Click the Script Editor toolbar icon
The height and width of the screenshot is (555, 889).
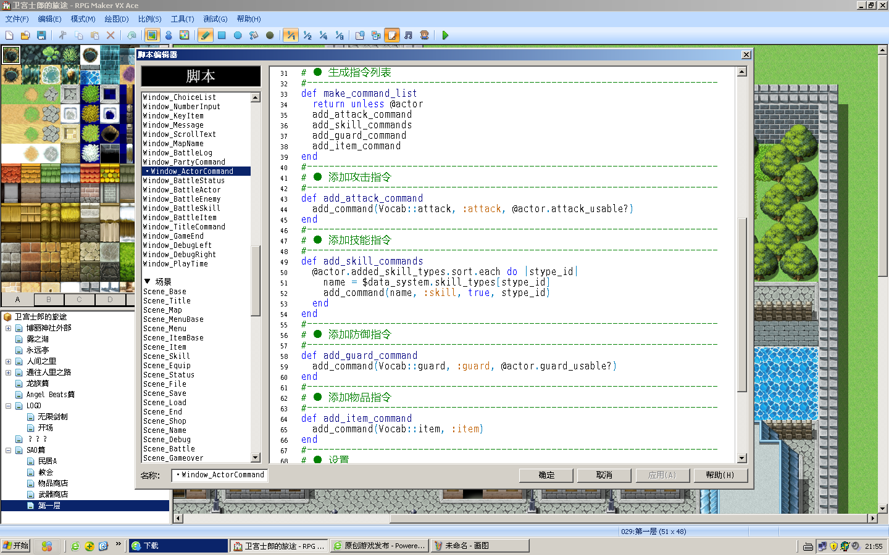coord(392,36)
